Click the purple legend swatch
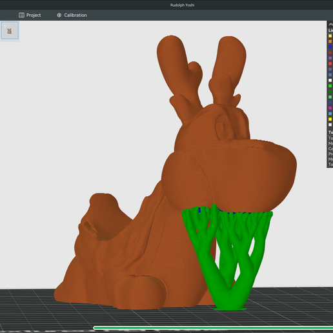The height and width of the screenshot is (333, 333). coord(330,58)
